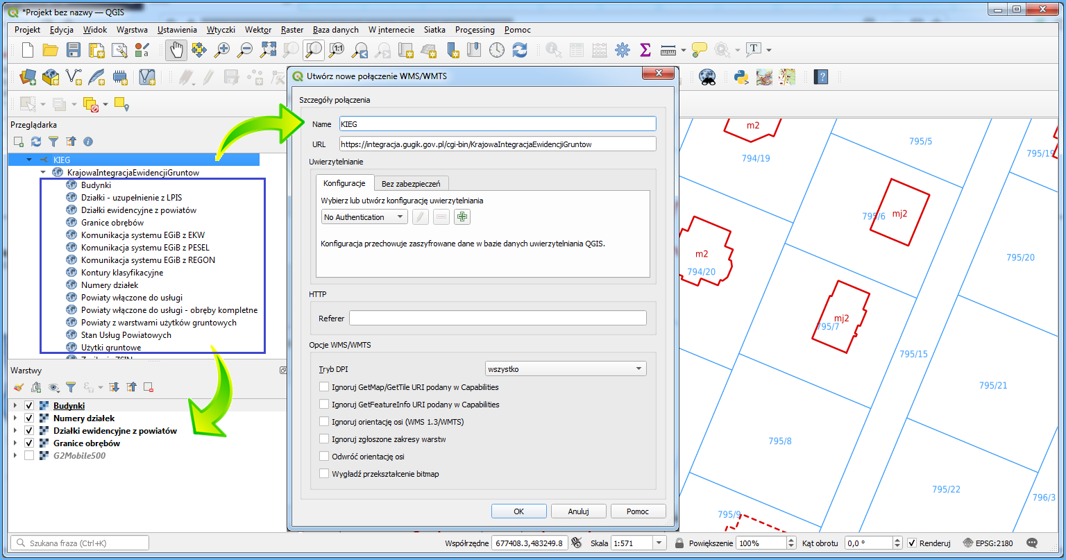Viewport: 1066px width, 560px height.
Task: Click the Browser panel refresh icon
Action: click(x=36, y=142)
